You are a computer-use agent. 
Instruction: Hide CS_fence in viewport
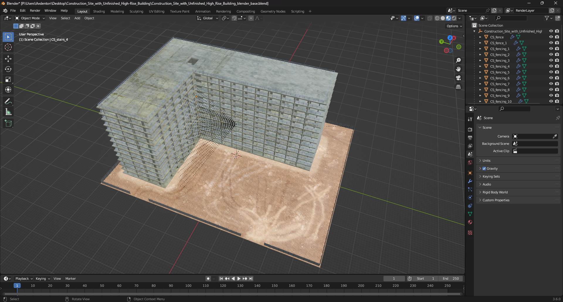551,37
